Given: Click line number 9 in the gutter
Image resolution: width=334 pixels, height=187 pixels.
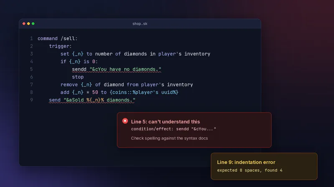Looking at the screenshot, I should [32, 100].
